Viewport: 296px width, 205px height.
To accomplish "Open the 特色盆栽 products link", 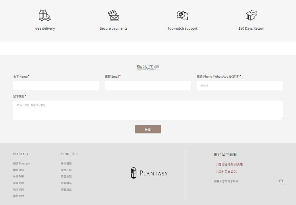I will [x=66, y=177].
